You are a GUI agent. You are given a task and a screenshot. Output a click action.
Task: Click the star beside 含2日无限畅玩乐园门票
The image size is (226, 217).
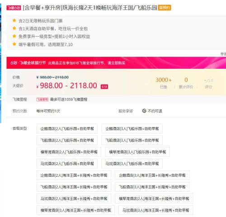[x=14, y=20]
